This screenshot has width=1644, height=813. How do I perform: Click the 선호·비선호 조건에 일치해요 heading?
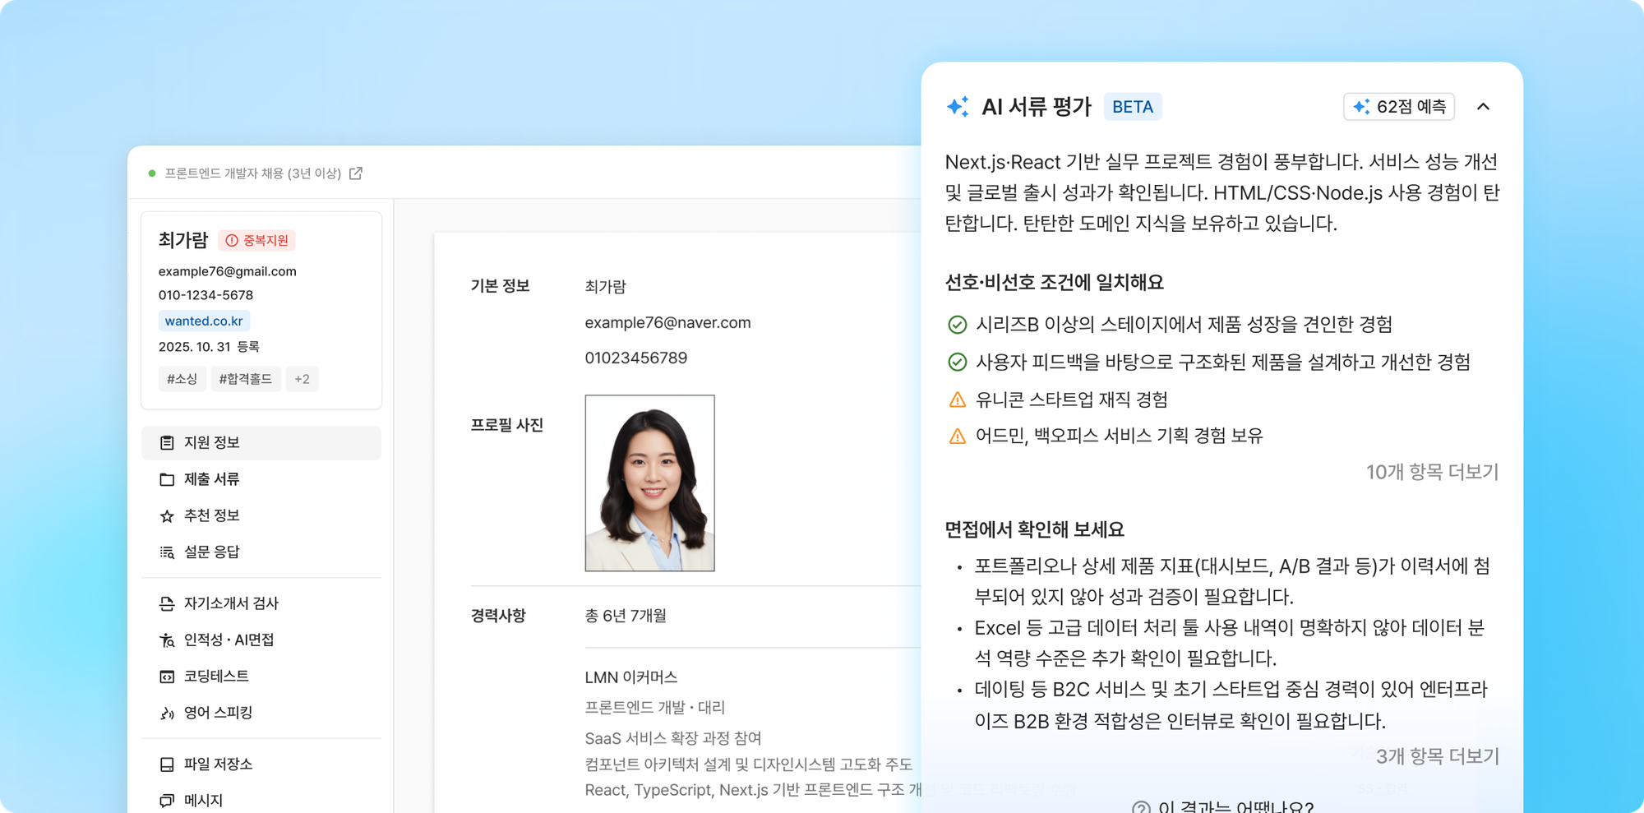pyautogui.click(x=1055, y=283)
